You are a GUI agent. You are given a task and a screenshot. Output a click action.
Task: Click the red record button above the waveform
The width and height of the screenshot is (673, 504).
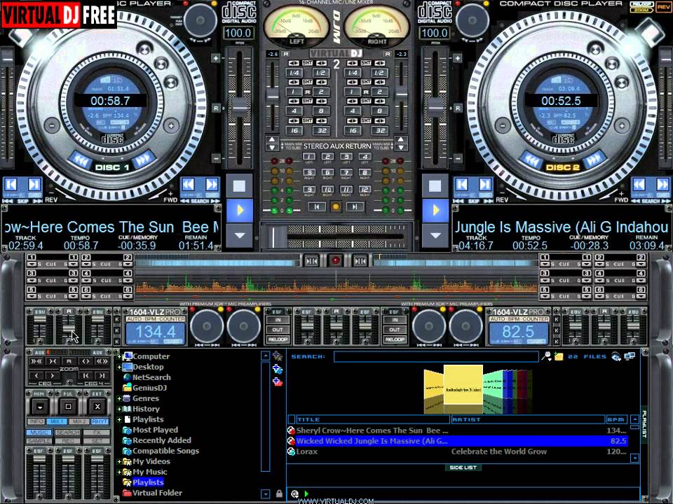coord(336,260)
